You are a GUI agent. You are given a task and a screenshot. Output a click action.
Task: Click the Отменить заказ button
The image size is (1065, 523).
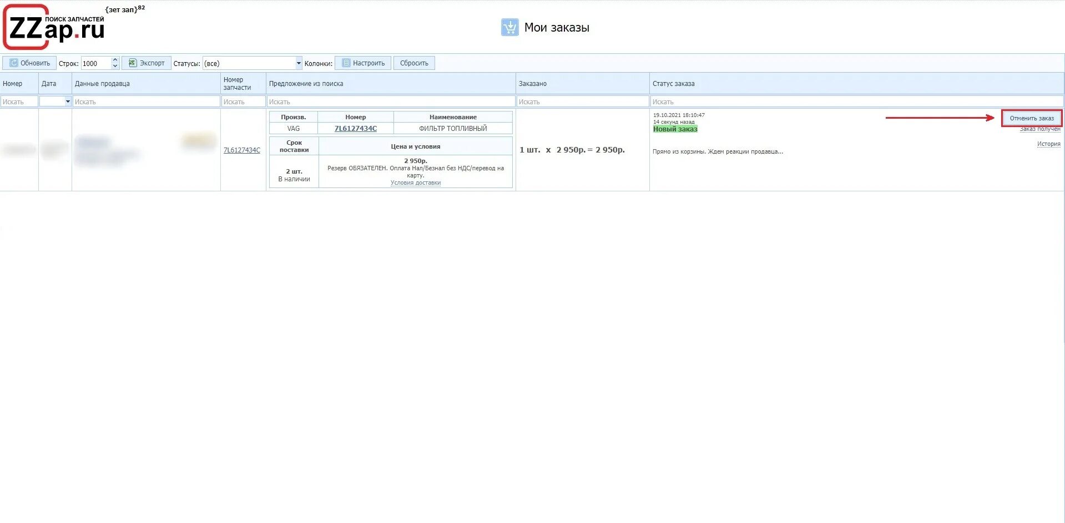tap(1032, 118)
